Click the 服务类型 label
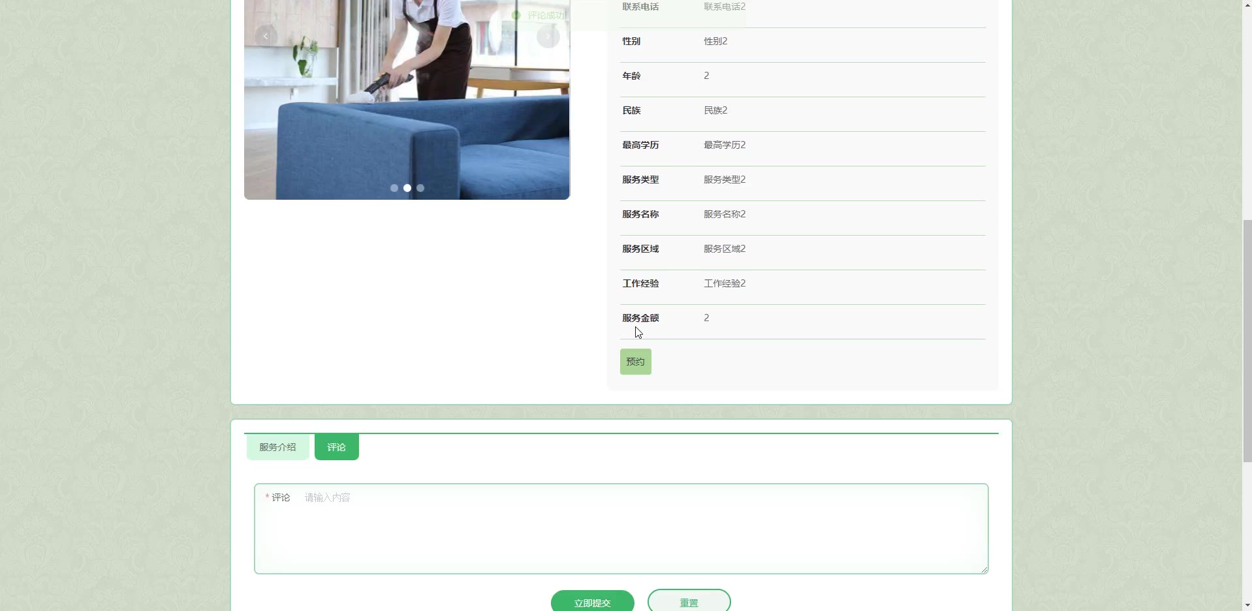 point(640,180)
